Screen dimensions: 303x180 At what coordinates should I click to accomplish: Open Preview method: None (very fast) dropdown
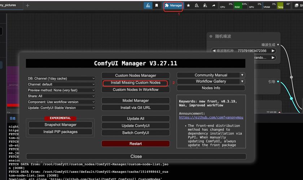[61, 90]
